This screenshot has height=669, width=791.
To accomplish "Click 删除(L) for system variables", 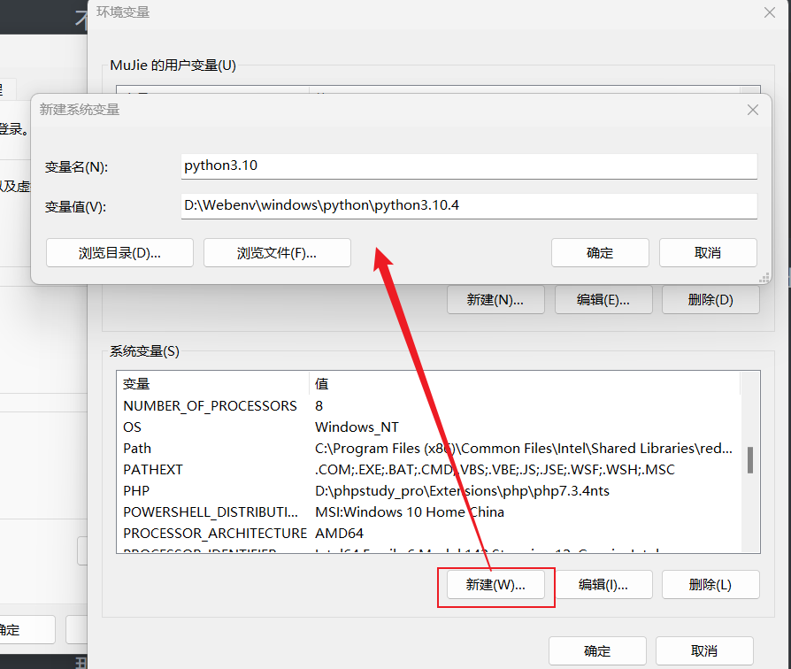I will [710, 584].
